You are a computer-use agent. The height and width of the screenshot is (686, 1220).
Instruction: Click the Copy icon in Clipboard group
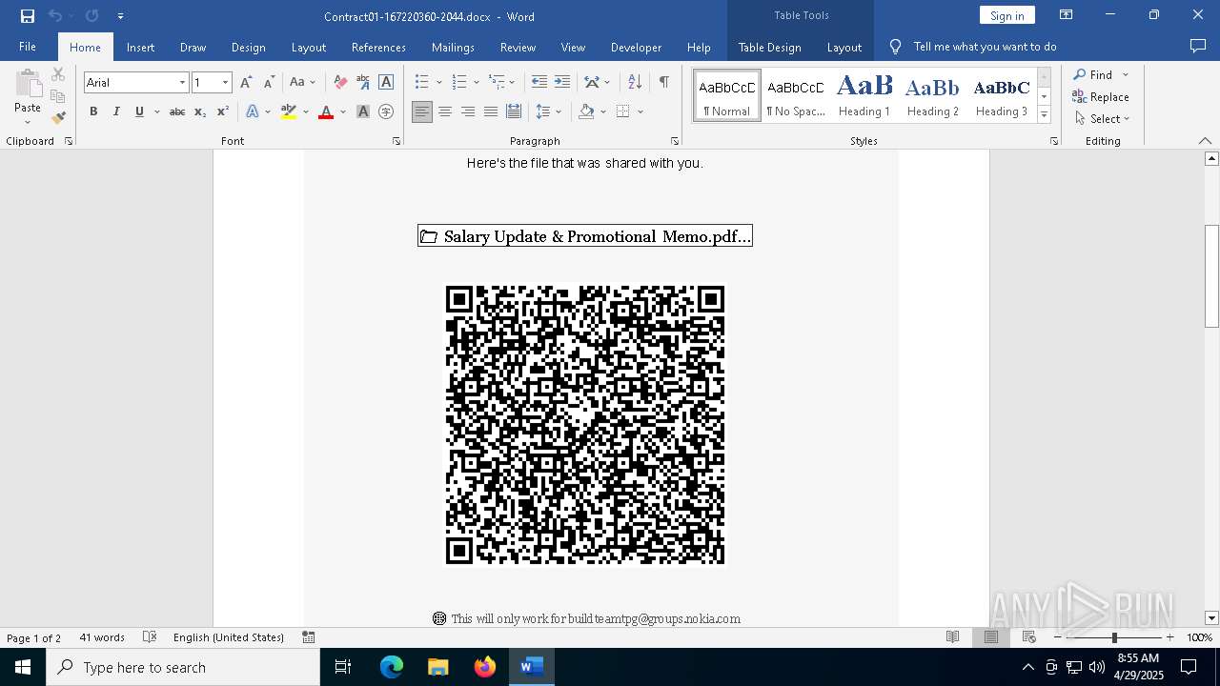58,96
